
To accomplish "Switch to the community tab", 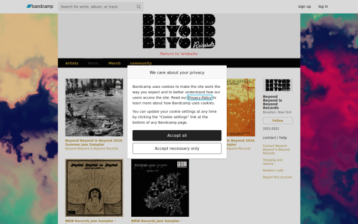I will 141,63.
